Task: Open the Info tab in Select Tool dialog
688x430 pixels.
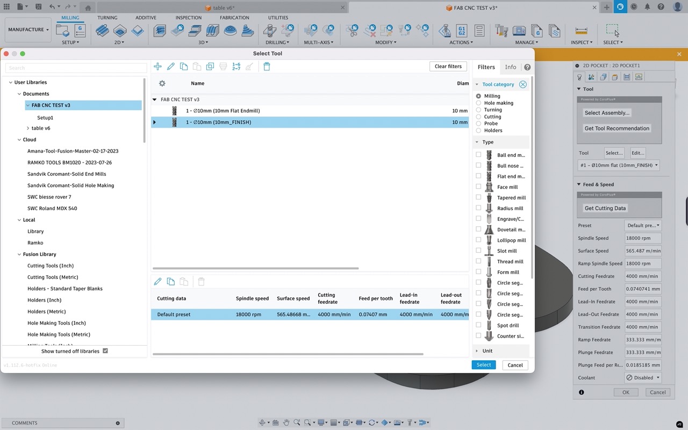Action: pyautogui.click(x=511, y=67)
